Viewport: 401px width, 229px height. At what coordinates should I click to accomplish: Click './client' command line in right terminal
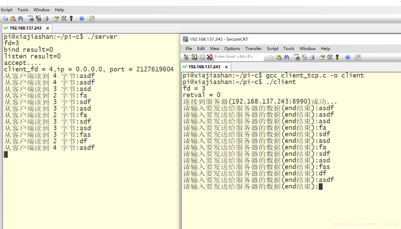pyautogui.click(x=239, y=82)
